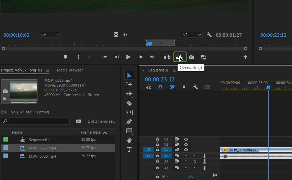Click the Frame Rate column header
This screenshot has width=292, height=180.
[91, 132]
